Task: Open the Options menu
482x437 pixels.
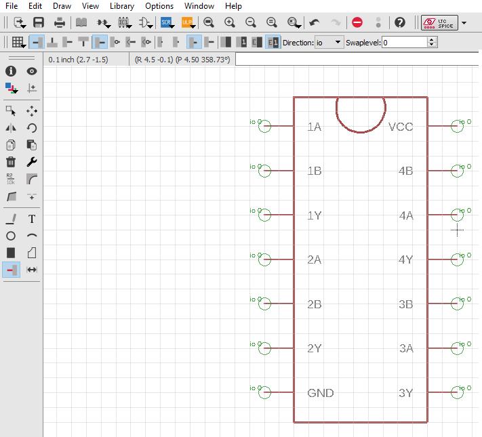Action: coord(159,6)
